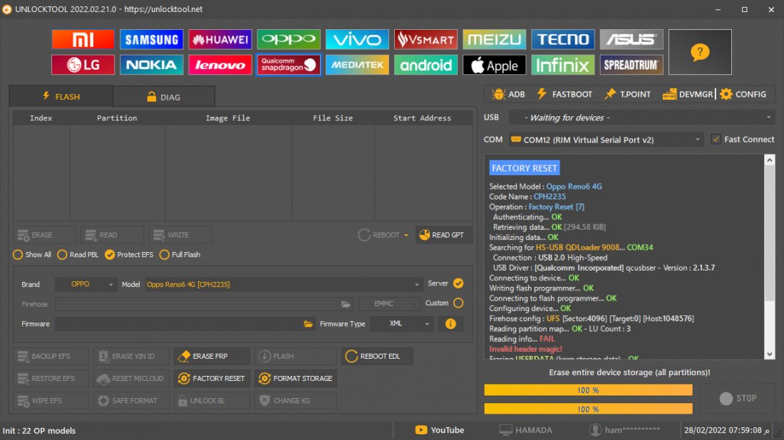Expand the Model dropdown list
784x440 pixels.
283,284
